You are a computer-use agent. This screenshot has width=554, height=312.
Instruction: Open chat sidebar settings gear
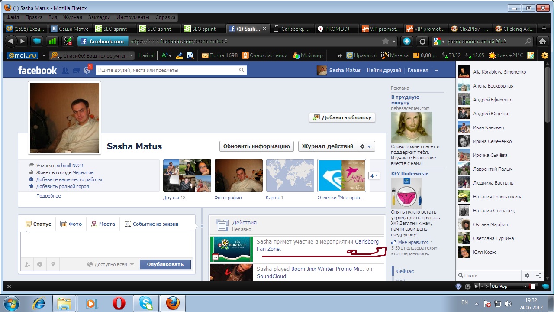point(527,275)
